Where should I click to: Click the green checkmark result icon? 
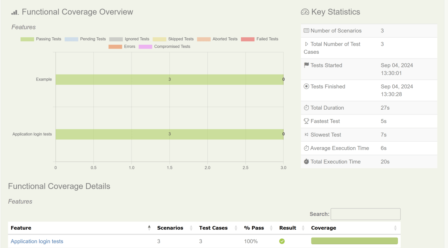click(282, 241)
